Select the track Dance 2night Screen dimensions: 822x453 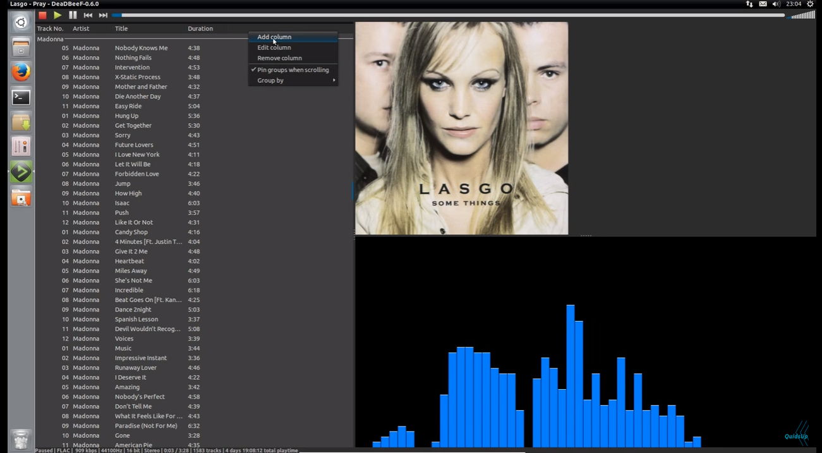[x=194, y=310]
